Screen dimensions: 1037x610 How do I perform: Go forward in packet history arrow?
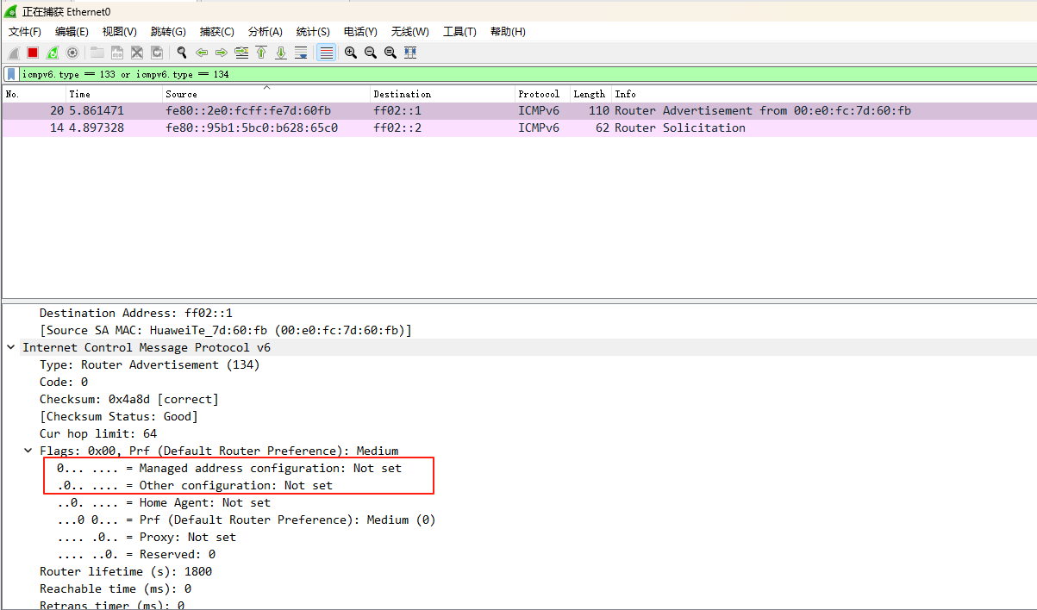(x=222, y=53)
